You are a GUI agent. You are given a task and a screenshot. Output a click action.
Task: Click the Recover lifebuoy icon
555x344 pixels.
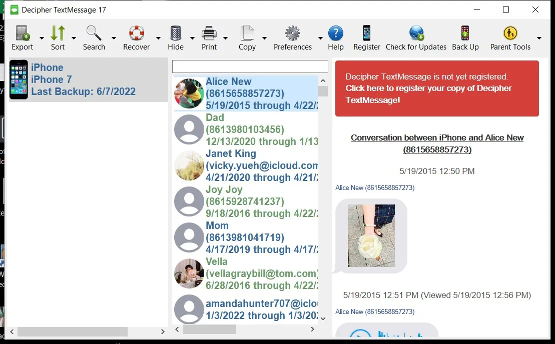tap(136, 33)
